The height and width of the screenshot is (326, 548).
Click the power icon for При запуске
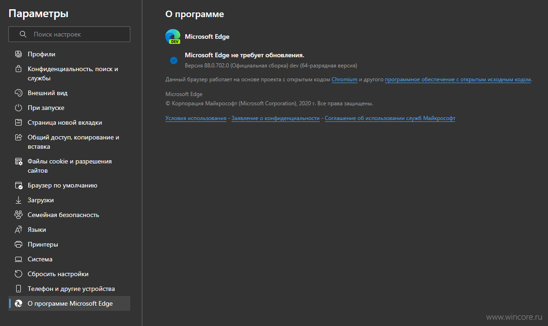coord(18,108)
